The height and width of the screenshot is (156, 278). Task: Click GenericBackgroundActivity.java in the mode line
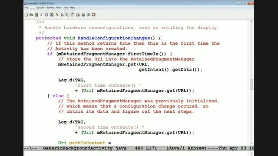85,148
